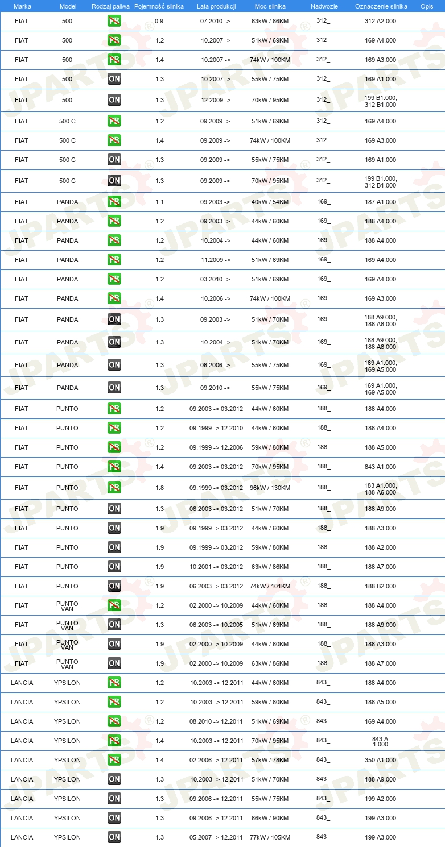Click petrol icon in FIAT 500 1.4 100KM row
This screenshot has height=847, width=445.
(x=114, y=60)
